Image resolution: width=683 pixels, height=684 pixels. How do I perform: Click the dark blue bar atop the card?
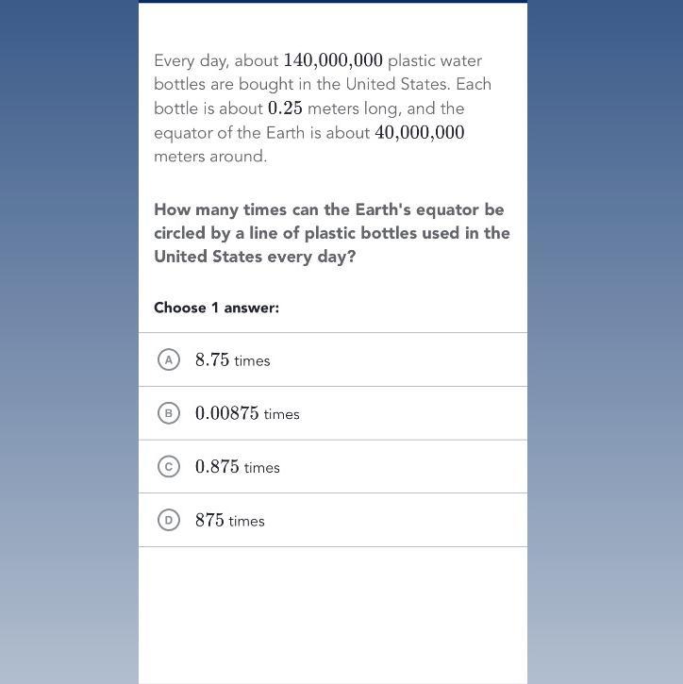click(x=333, y=1)
